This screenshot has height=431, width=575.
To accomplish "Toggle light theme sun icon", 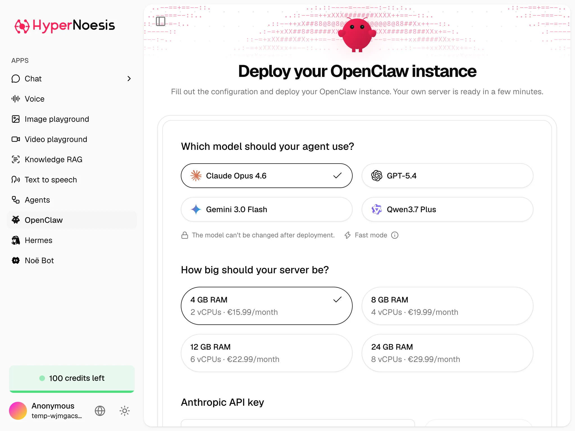I will coord(125,411).
